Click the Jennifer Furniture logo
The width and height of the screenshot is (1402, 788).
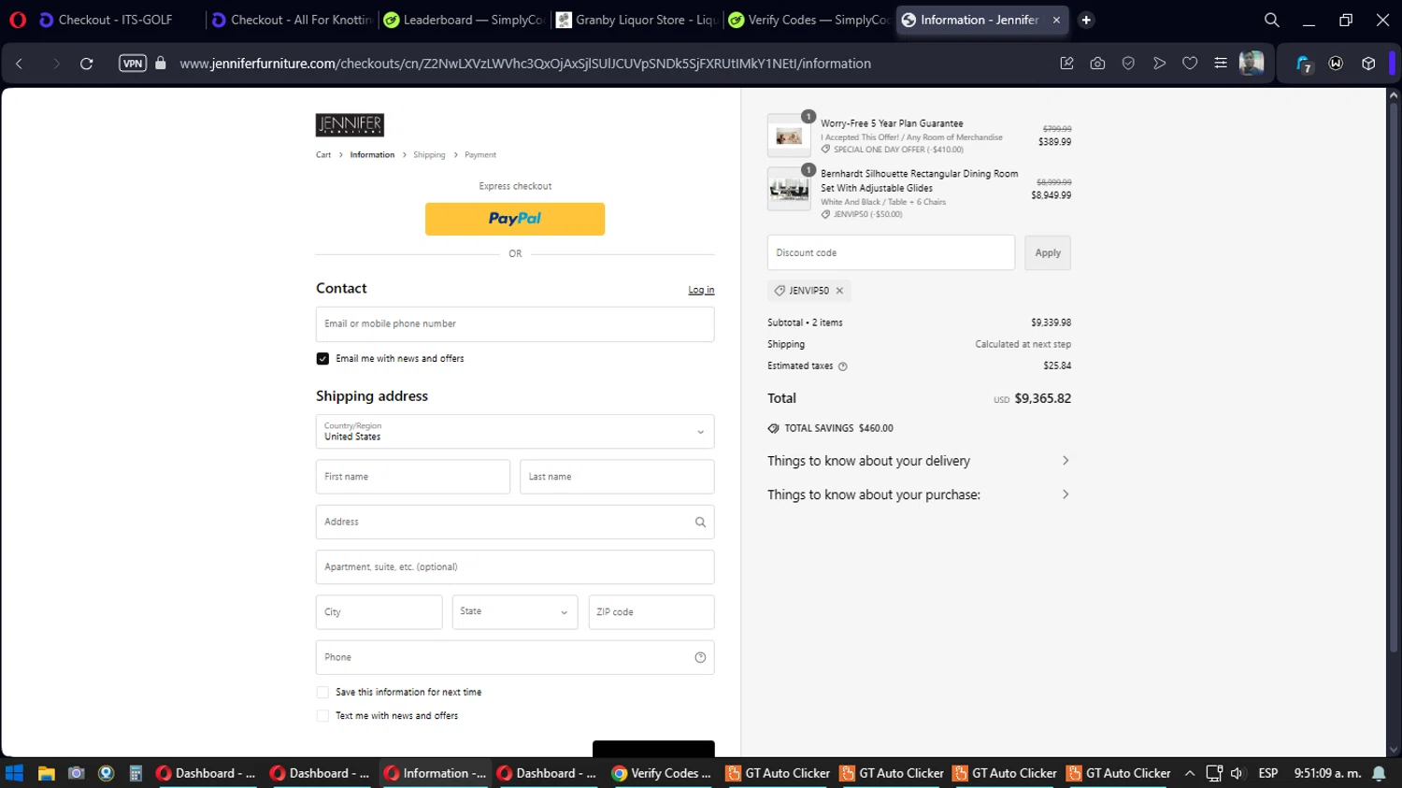point(350,124)
